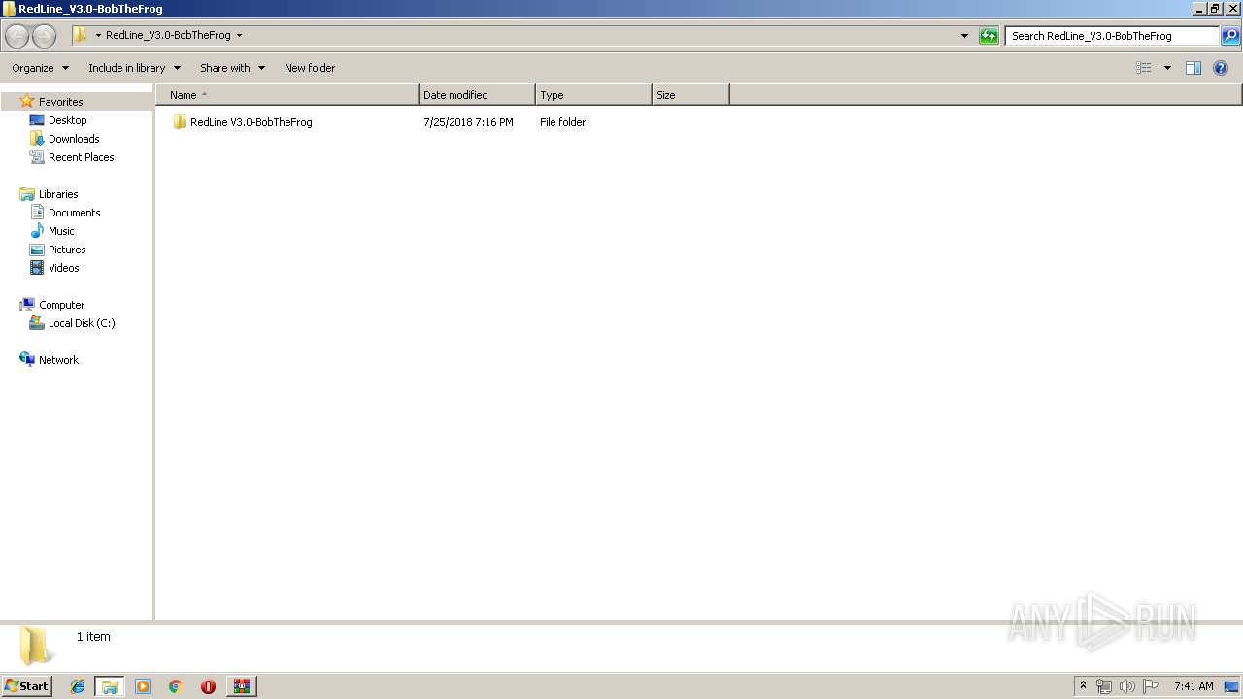Image resolution: width=1243 pixels, height=699 pixels.
Task: Show hidden tray icons arrow
Action: tap(1084, 686)
